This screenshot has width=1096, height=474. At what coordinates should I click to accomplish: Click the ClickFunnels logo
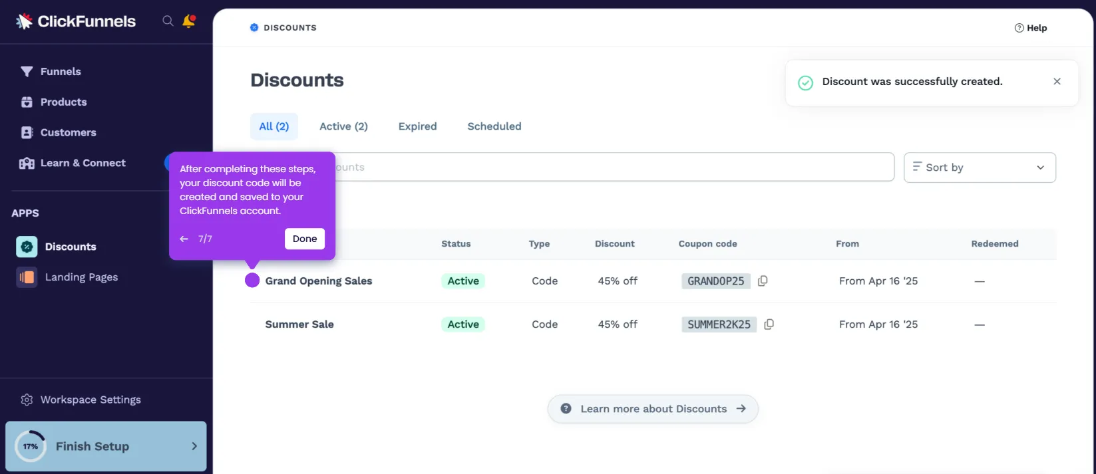click(x=76, y=21)
